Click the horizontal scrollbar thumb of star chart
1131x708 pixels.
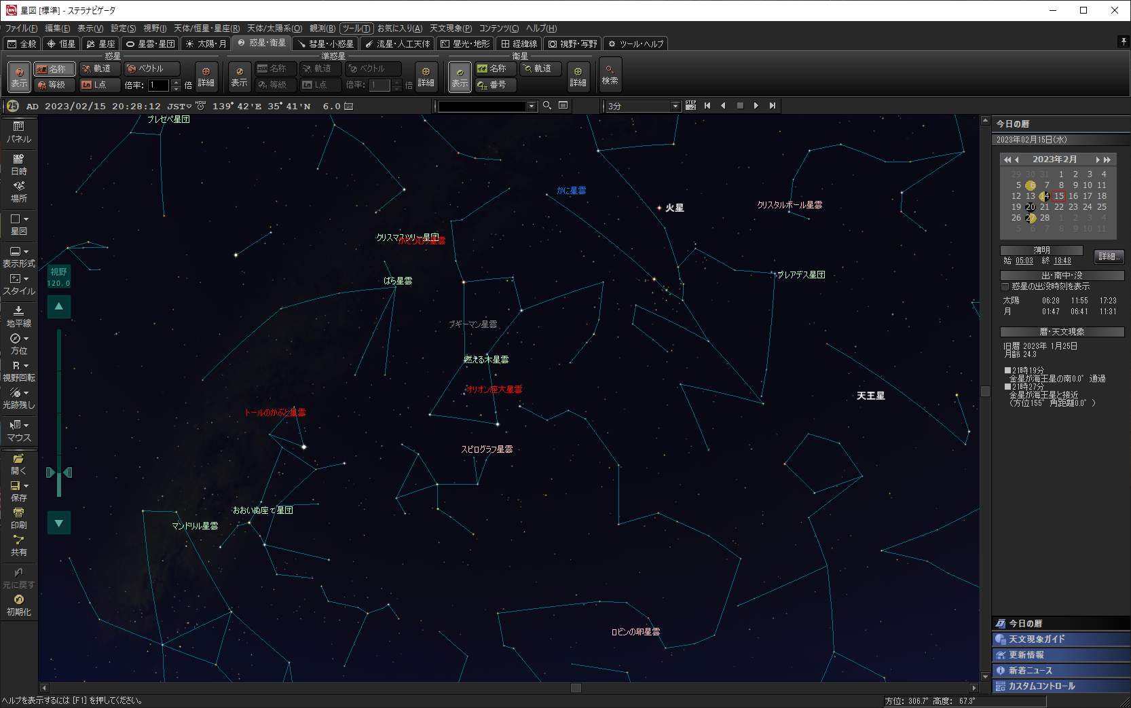(x=576, y=688)
